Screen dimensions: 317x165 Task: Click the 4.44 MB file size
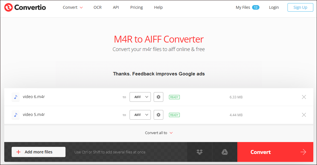pos(236,115)
